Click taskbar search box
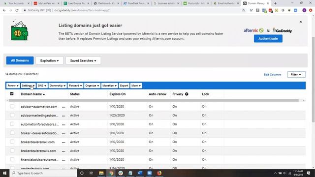Viewport: 315px width, 177px height. [43, 173]
